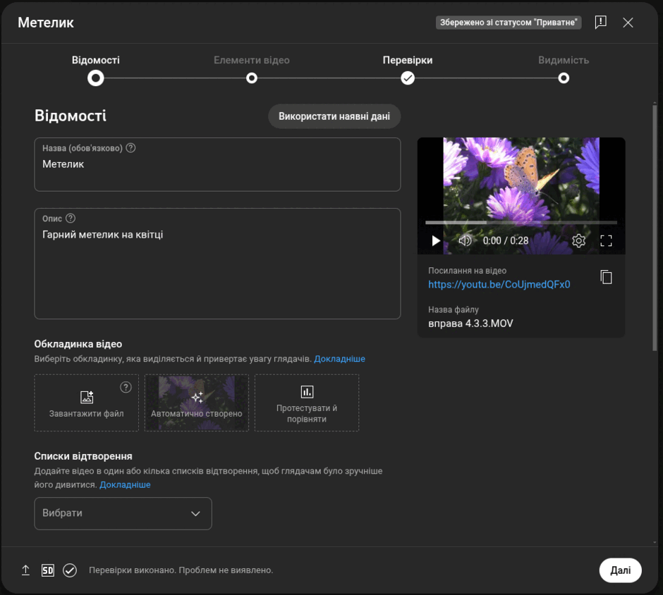Expand the Вибрати playlist dropdown
Screen dimensions: 663x595
[123, 513]
